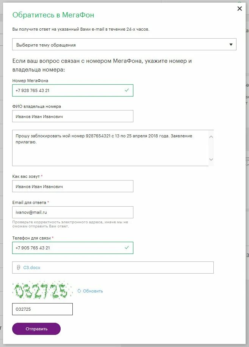Click green checkmark in MegaFon number field
The width and height of the screenshot is (249, 347).
[x=127, y=90]
